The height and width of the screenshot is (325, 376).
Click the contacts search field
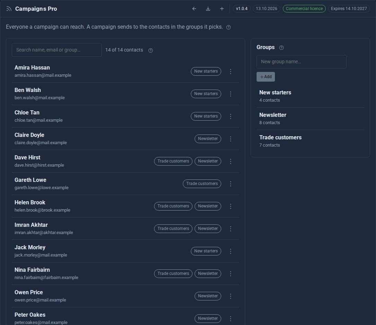[x=56, y=50]
